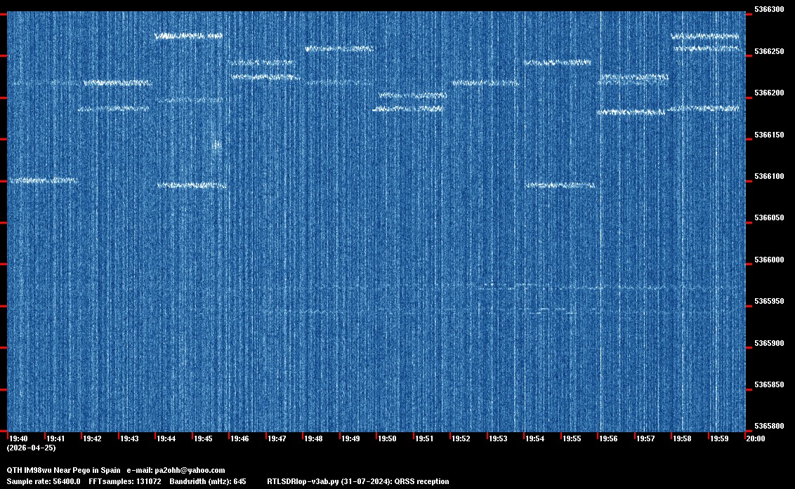Click the 5366300 frequency label
Viewport: 795px width, 489px height.
coord(769,9)
